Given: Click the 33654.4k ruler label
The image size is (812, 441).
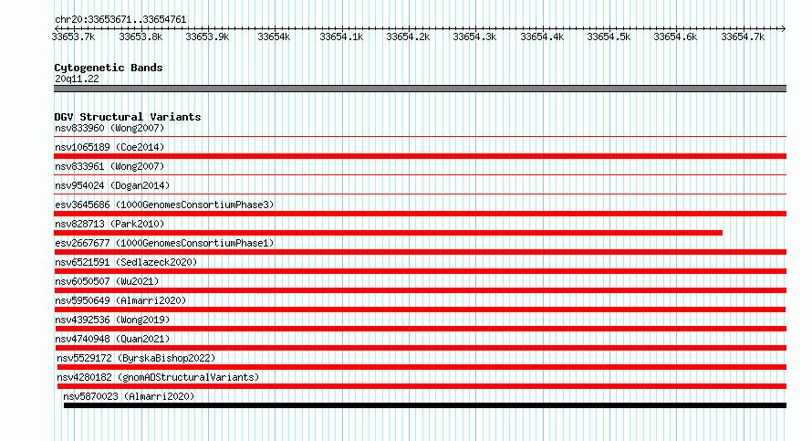Looking at the screenshot, I should 542,37.
